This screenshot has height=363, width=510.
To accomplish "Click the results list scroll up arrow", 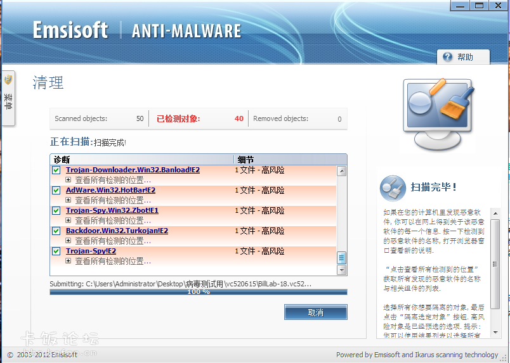I will point(341,171).
